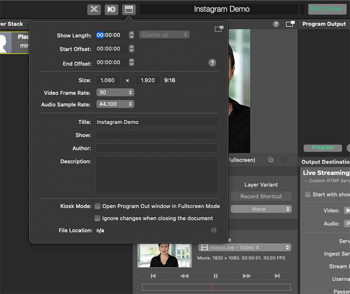Reveal file location arrow icon
The width and height of the screenshot is (350, 294).
213,230
